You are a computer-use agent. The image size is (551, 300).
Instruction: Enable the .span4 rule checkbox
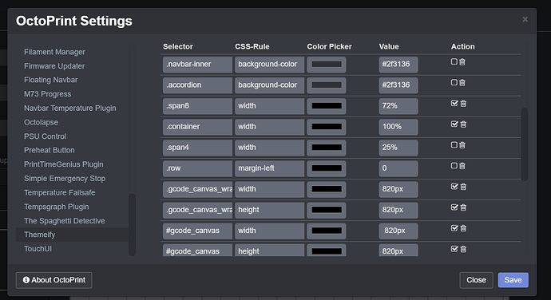coord(454,144)
